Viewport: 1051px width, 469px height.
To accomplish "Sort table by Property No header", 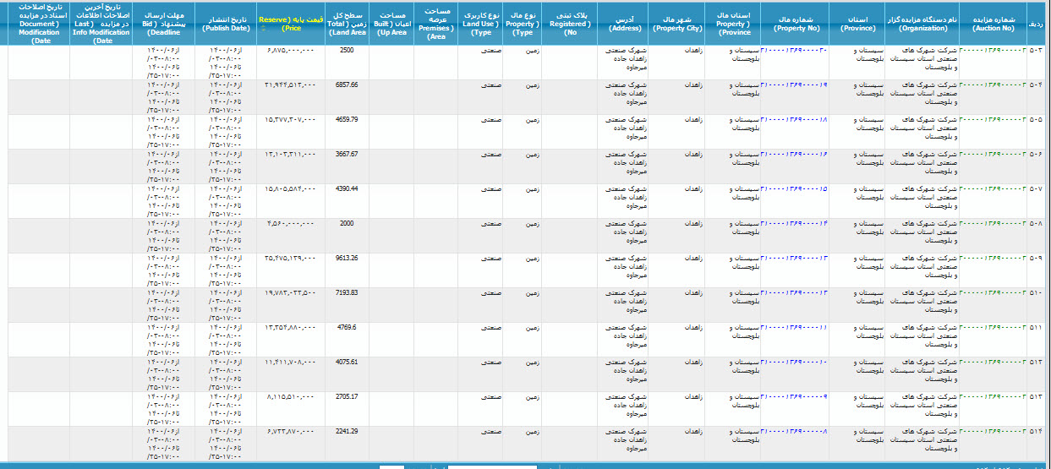I will [794, 22].
